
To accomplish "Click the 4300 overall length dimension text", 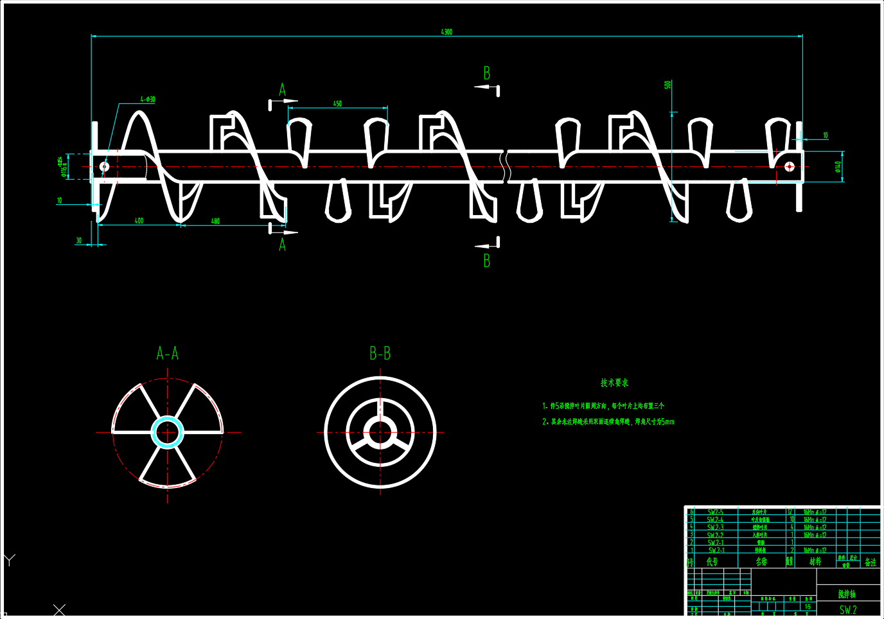I will pos(446,31).
